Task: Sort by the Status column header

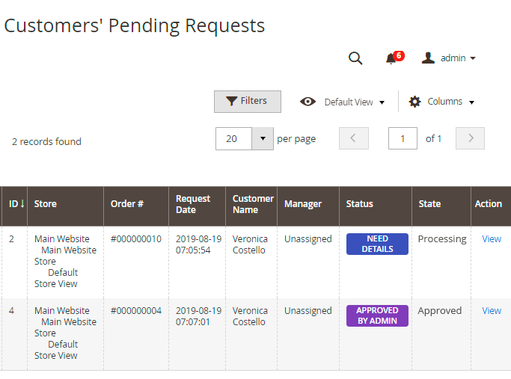Action: [360, 204]
